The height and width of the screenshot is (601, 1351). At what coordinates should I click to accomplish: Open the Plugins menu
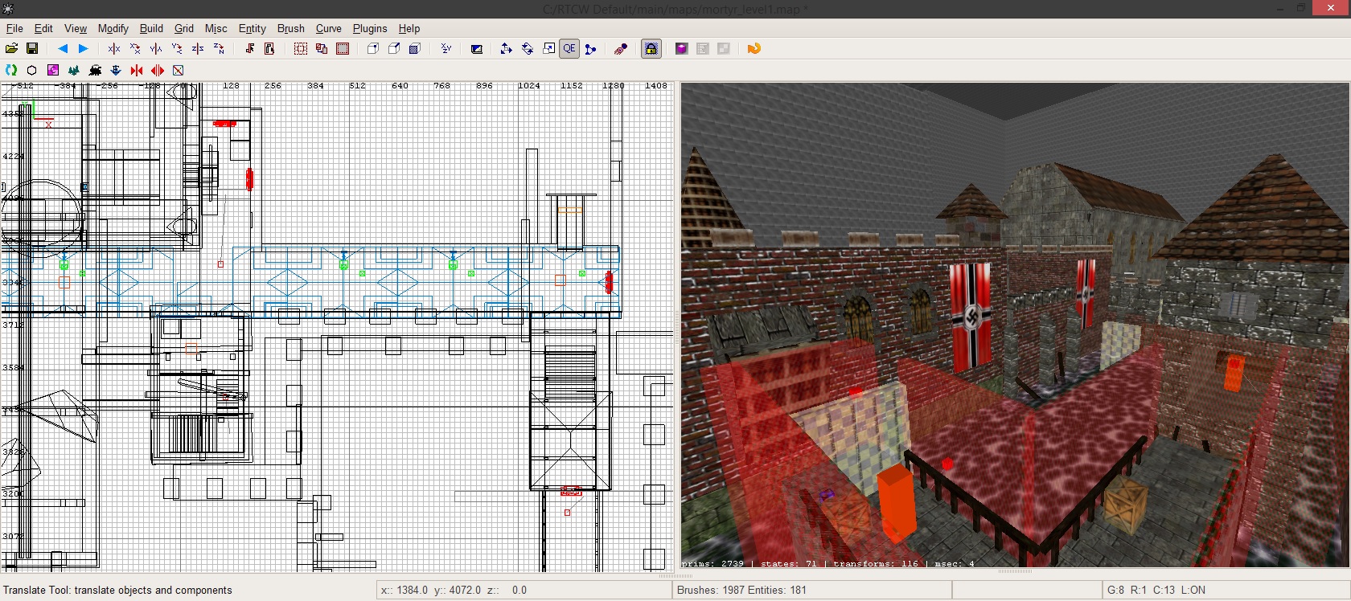[x=370, y=28]
